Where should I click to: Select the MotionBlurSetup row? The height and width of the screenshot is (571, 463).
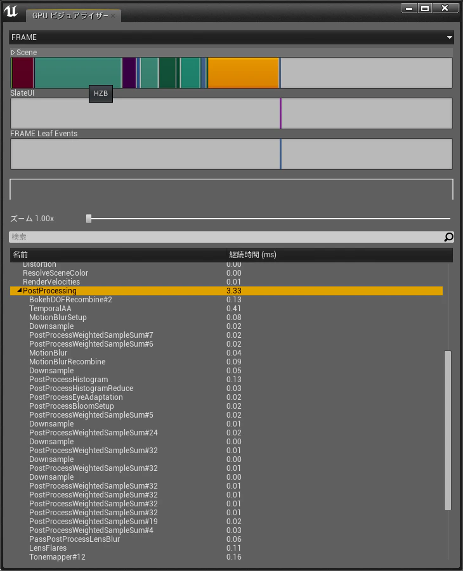click(x=226, y=317)
